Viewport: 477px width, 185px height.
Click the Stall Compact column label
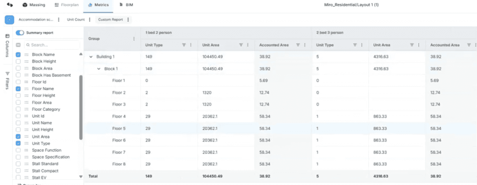coord(45,171)
